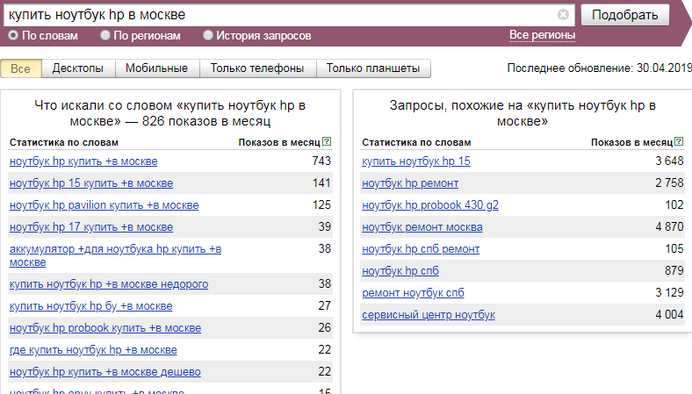Open 'ноутбук hp 15 купить +в москве' query
This screenshot has height=394, width=692.
point(91,183)
